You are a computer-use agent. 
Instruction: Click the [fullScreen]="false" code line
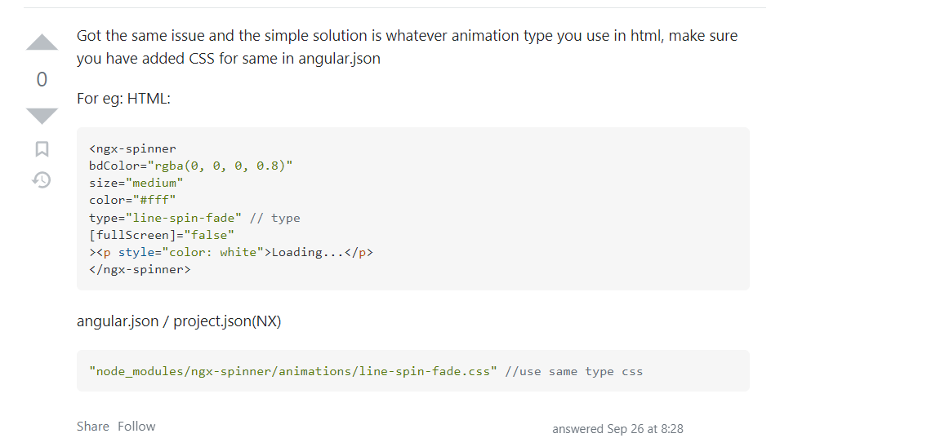tap(162, 235)
